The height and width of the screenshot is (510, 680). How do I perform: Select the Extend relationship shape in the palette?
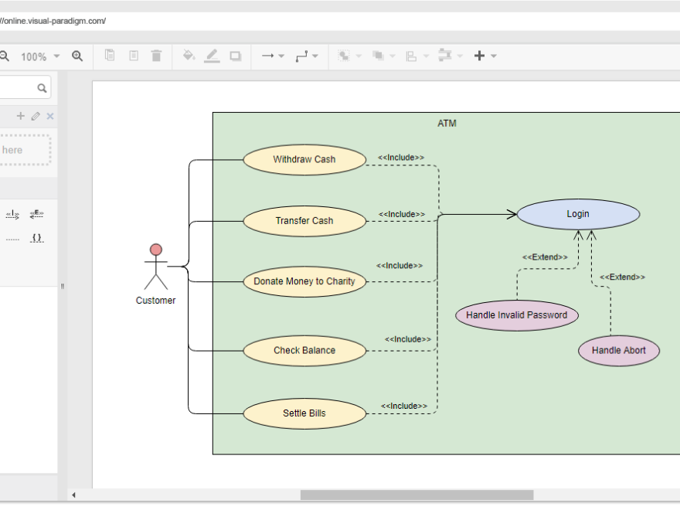36,214
